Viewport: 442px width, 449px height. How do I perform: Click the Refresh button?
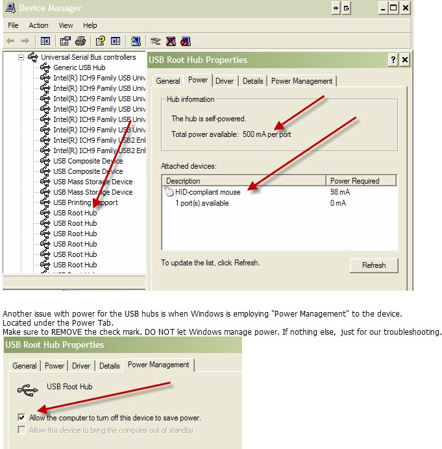(374, 265)
